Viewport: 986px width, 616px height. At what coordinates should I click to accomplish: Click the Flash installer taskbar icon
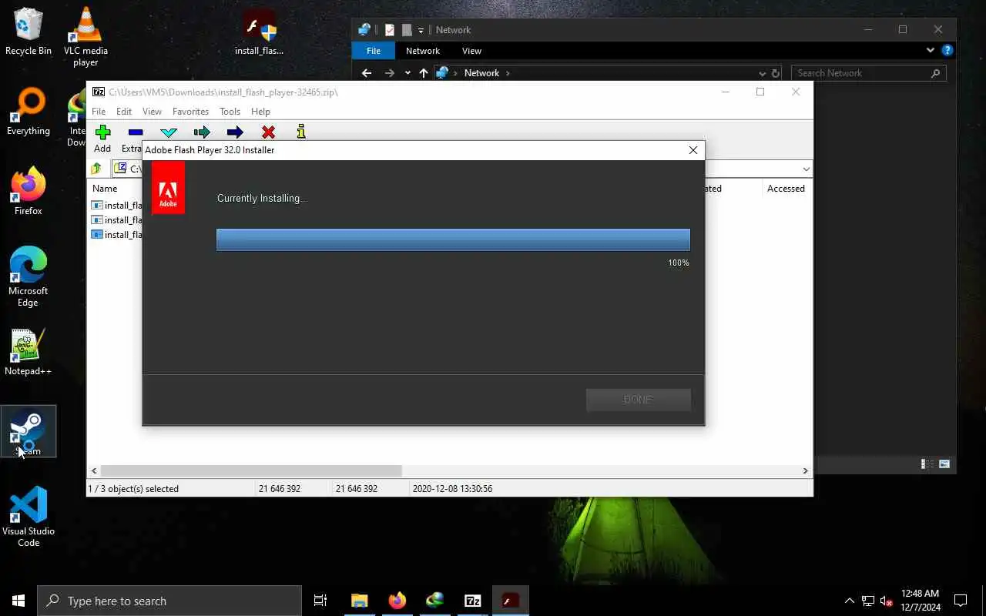click(511, 601)
